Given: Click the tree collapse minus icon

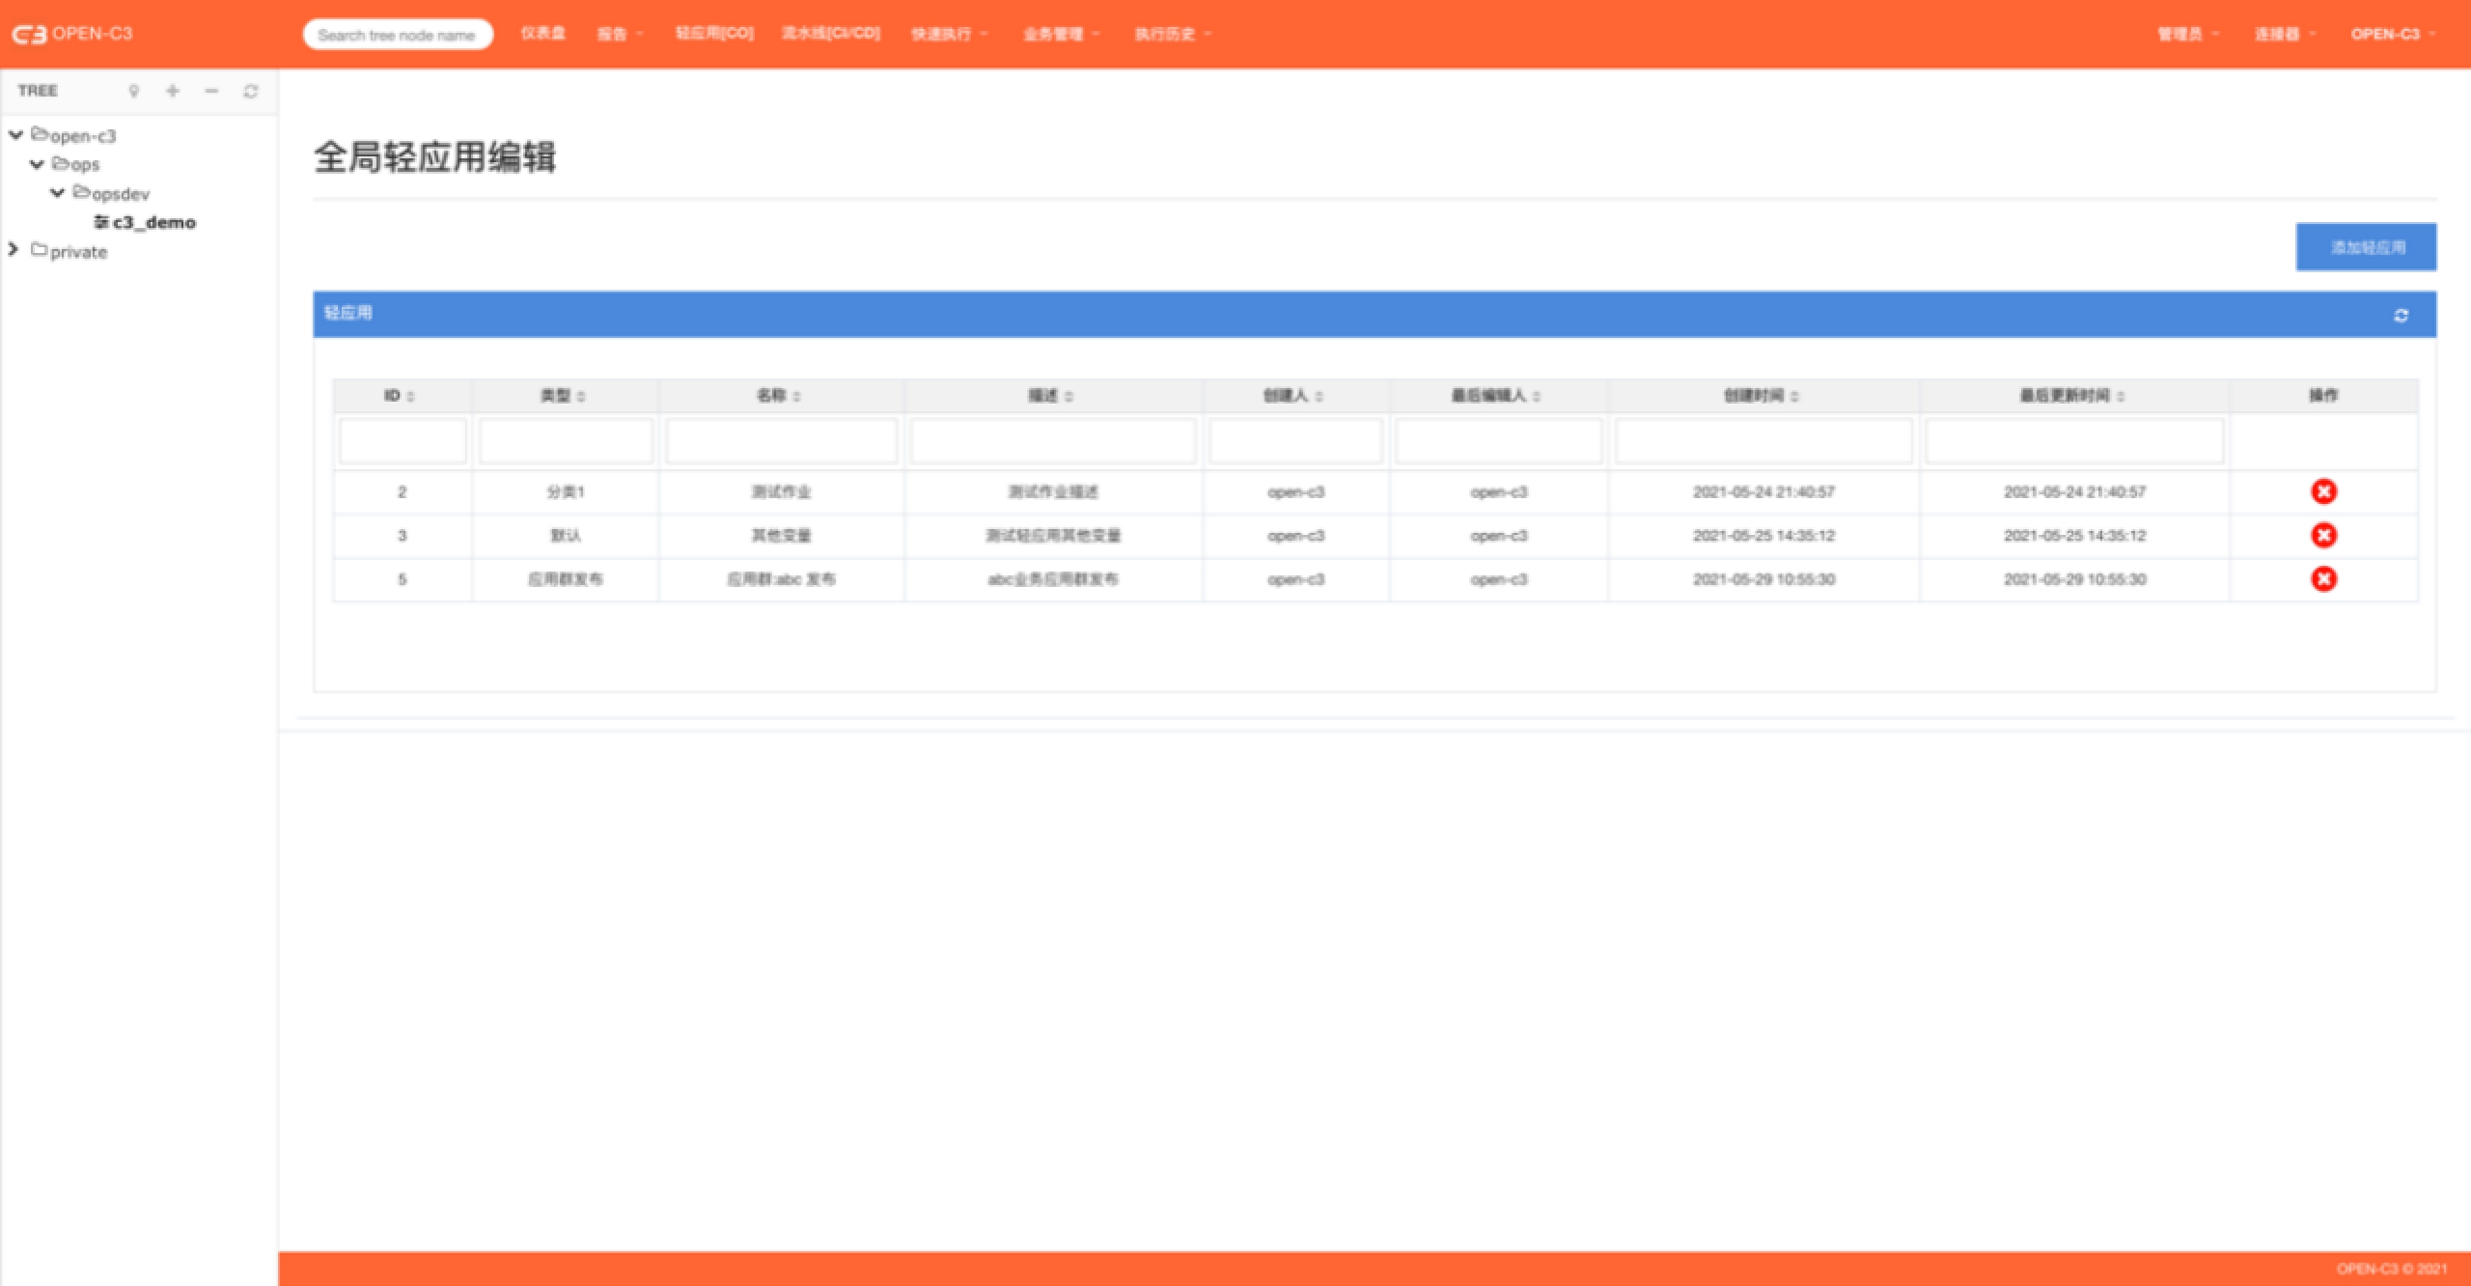Looking at the screenshot, I should (x=211, y=91).
